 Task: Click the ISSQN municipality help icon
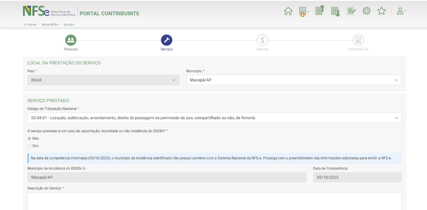click(84, 169)
